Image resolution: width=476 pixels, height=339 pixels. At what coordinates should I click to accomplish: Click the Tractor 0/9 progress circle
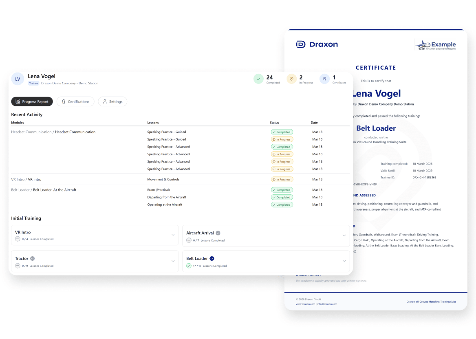point(18,266)
